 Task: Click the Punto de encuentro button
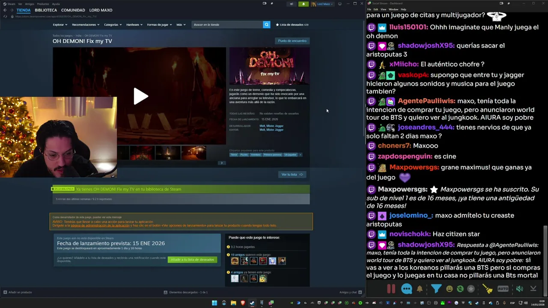(x=292, y=41)
